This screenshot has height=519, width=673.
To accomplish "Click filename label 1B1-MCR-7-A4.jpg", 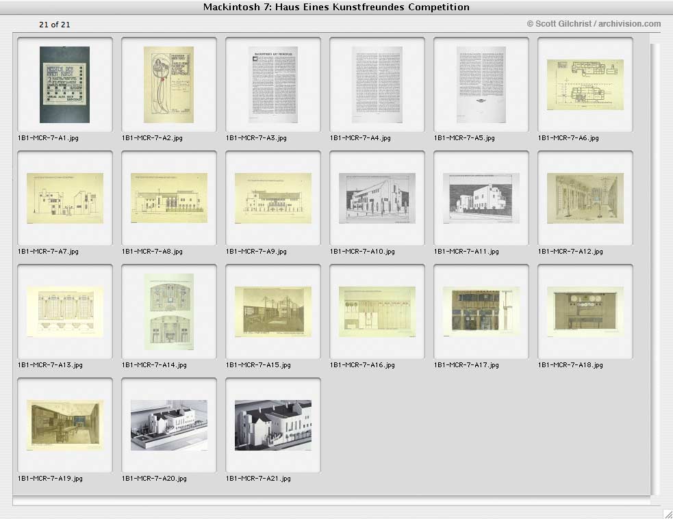I will pos(361,138).
